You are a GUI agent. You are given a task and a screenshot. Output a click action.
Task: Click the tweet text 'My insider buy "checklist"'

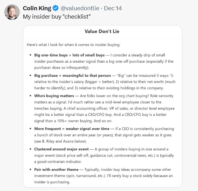click(x=57, y=16)
